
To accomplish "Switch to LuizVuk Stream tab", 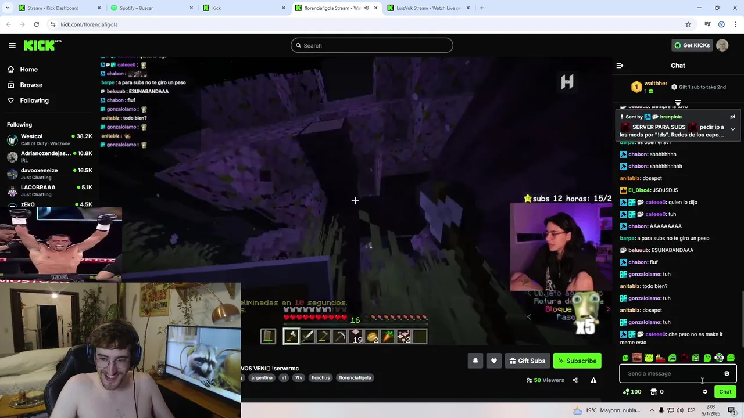I will [429, 8].
